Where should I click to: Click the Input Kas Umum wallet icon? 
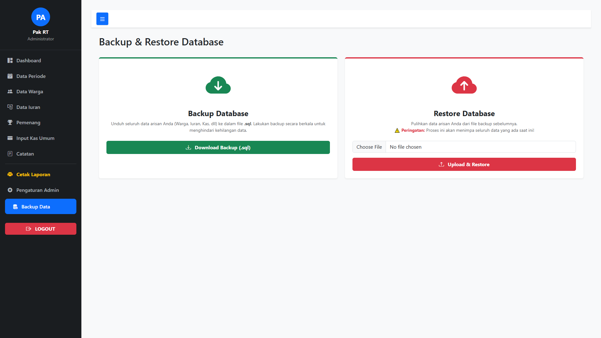click(10, 138)
